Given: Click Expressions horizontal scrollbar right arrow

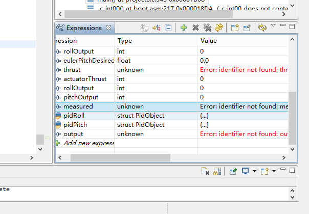Looking at the screenshot, I should click(x=284, y=157).
